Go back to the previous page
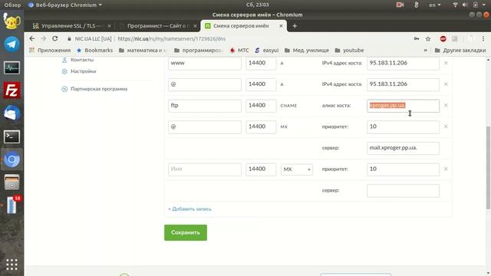Image resolution: width=491 pixels, height=276 pixels. [x=32, y=38]
